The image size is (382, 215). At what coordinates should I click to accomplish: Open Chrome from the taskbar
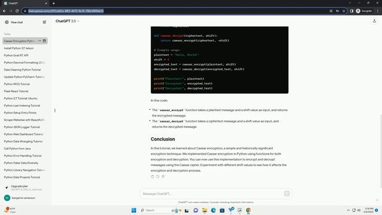[248, 210]
